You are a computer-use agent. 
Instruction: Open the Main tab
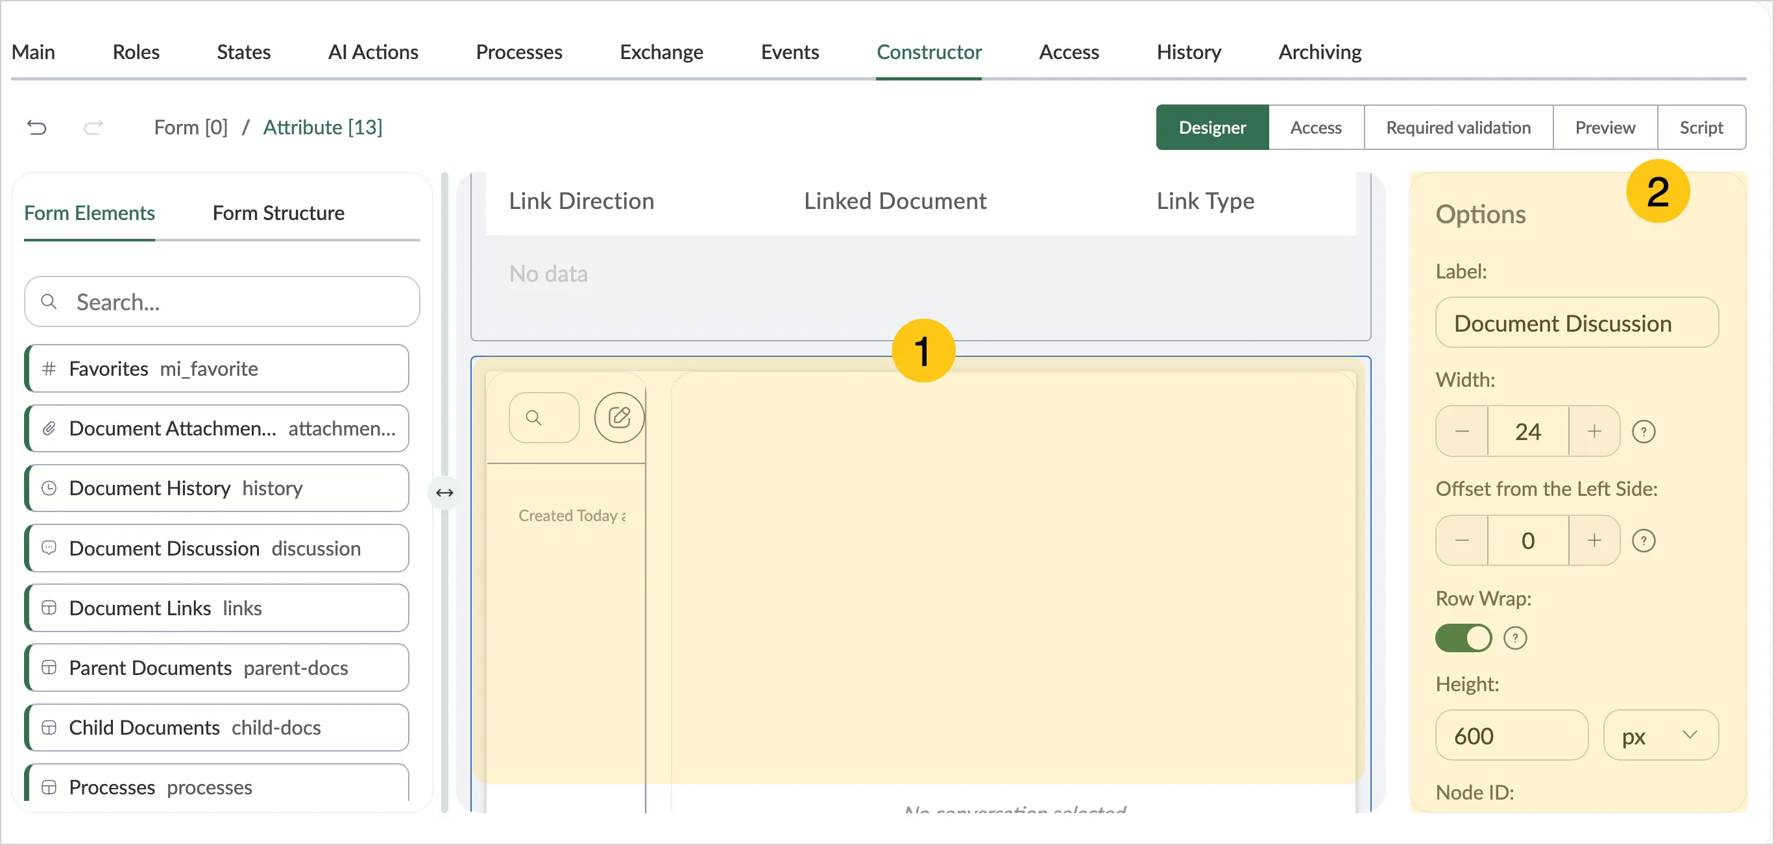coord(33,53)
